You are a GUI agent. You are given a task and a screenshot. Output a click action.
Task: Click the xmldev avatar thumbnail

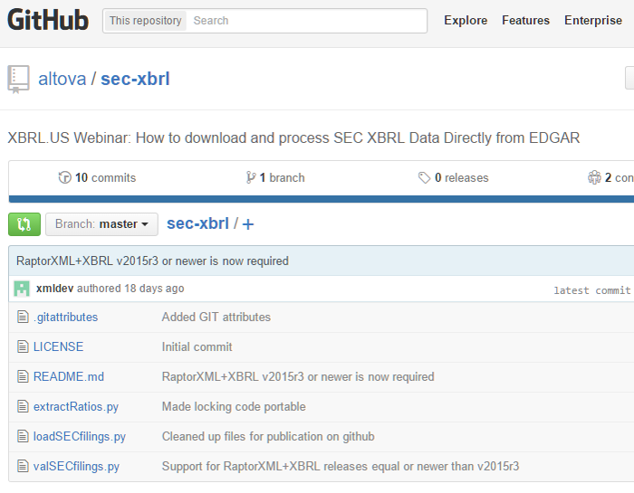click(22, 289)
